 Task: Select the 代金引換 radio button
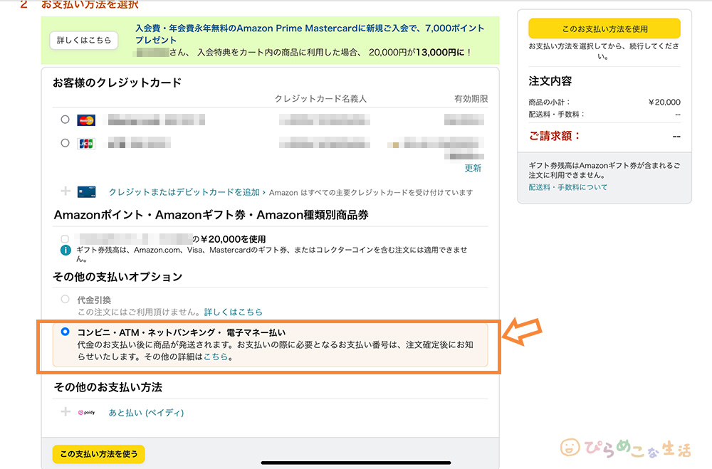pyautogui.click(x=65, y=299)
